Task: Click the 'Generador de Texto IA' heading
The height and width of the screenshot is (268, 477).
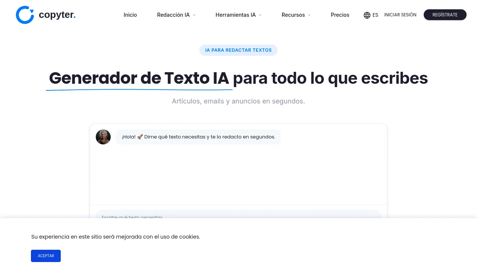Action: [x=139, y=78]
